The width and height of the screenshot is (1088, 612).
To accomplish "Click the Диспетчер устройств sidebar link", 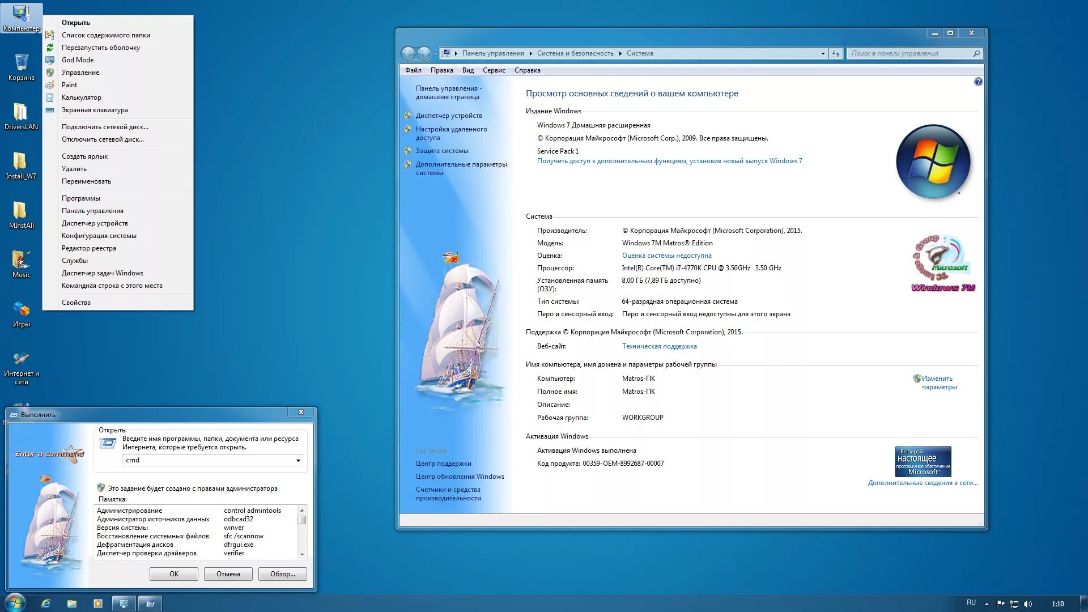I will (448, 116).
